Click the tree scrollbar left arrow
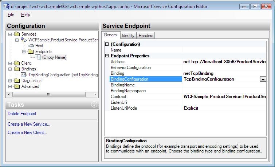The image size is (275, 167). (9, 94)
